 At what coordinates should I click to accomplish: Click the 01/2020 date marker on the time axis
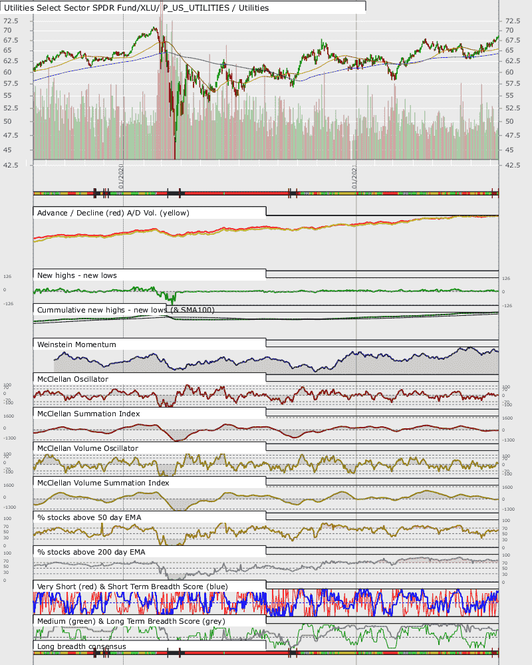coord(121,176)
